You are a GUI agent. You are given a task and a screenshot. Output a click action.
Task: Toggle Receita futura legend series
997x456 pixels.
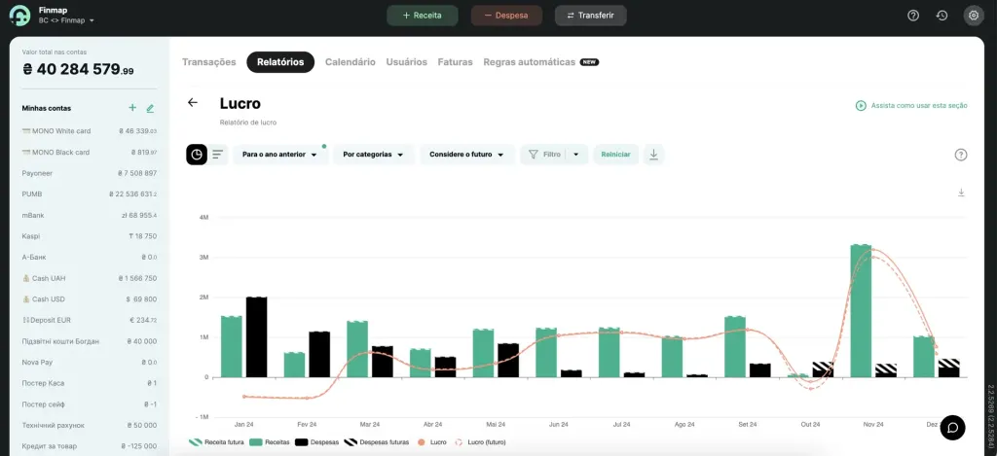pyautogui.click(x=216, y=442)
